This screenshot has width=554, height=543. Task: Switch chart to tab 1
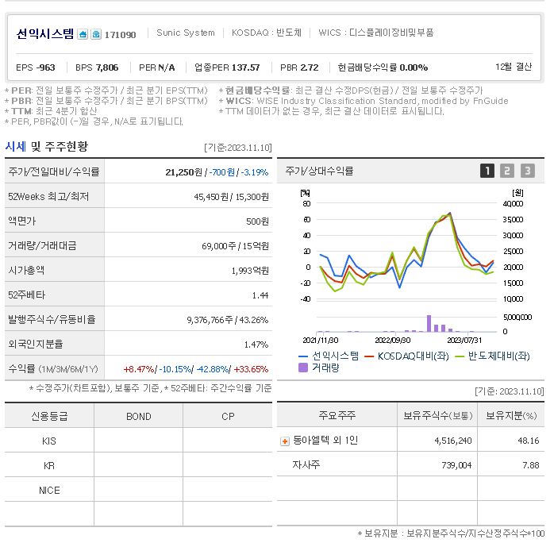487,171
